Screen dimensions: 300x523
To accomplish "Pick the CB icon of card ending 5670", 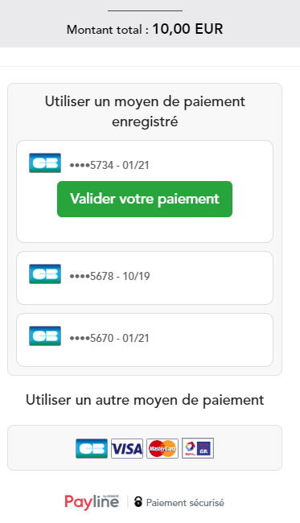I will (45, 336).
